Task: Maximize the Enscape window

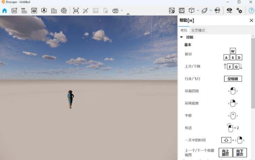Action: coord(239,2)
